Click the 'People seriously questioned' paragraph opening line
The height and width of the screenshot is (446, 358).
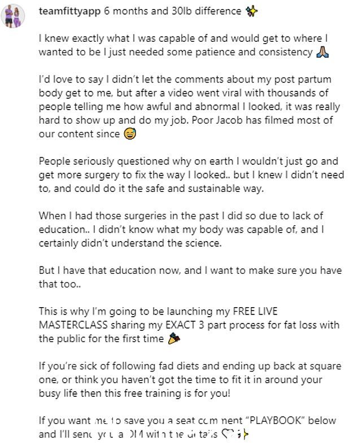click(189, 161)
